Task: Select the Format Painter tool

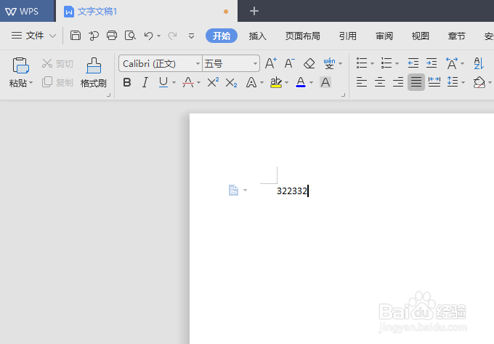Action: pyautogui.click(x=94, y=73)
